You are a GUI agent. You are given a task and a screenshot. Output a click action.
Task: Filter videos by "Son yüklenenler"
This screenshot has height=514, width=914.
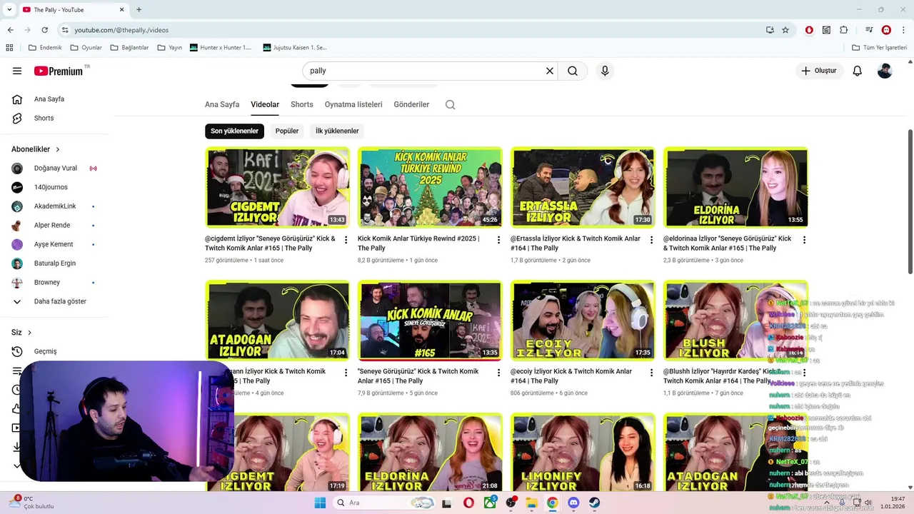(234, 131)
